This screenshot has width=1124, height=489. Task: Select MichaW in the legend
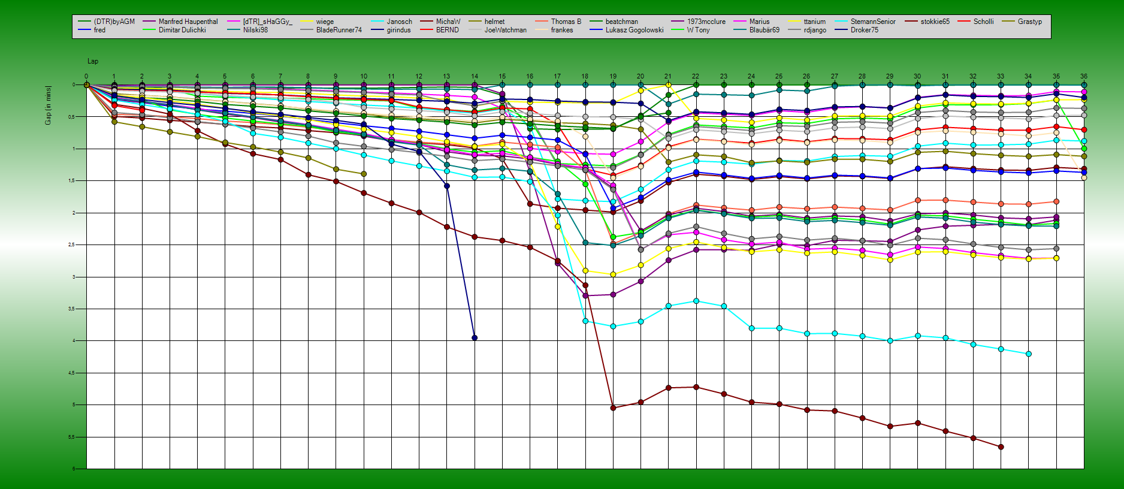click(x=448, y=22)
